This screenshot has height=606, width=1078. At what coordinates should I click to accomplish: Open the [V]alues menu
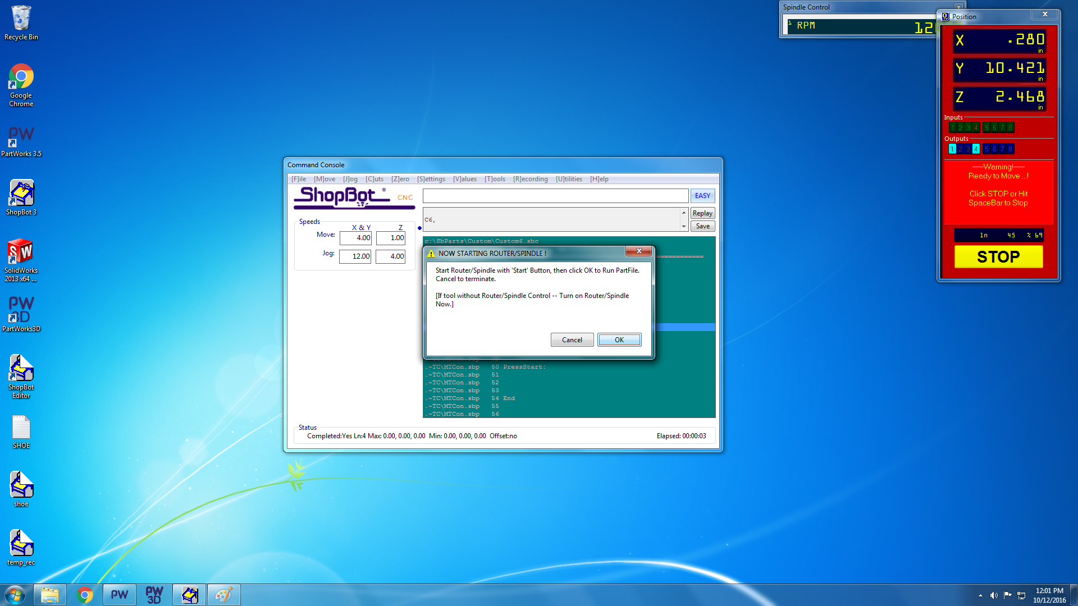pos(465,179)
